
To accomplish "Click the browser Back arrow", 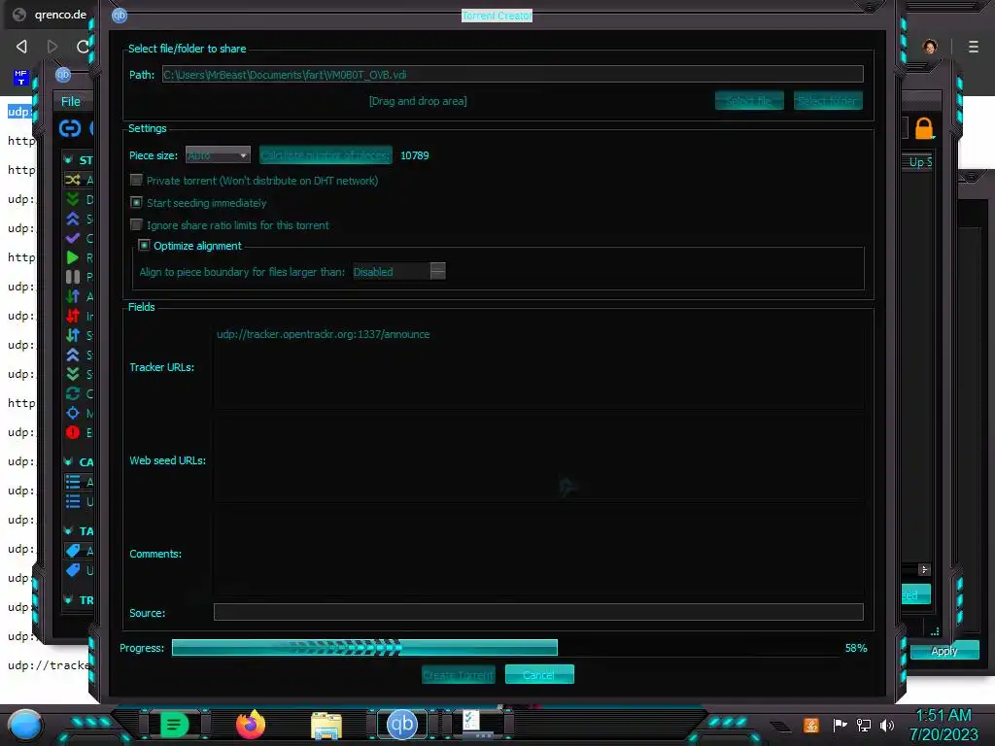I will [x=21, y=47].
